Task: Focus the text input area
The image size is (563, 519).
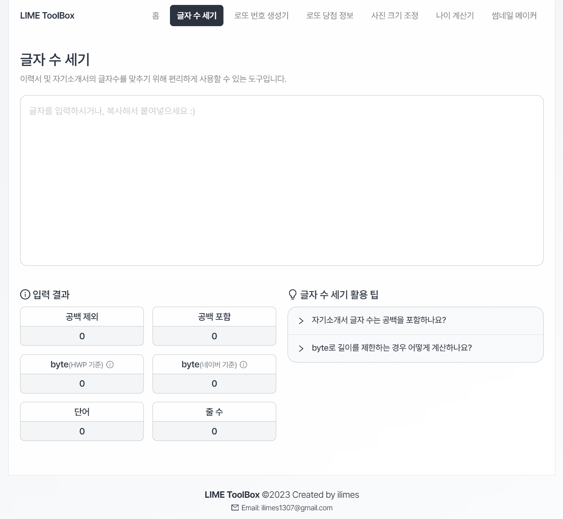Action: coord(281,180)
